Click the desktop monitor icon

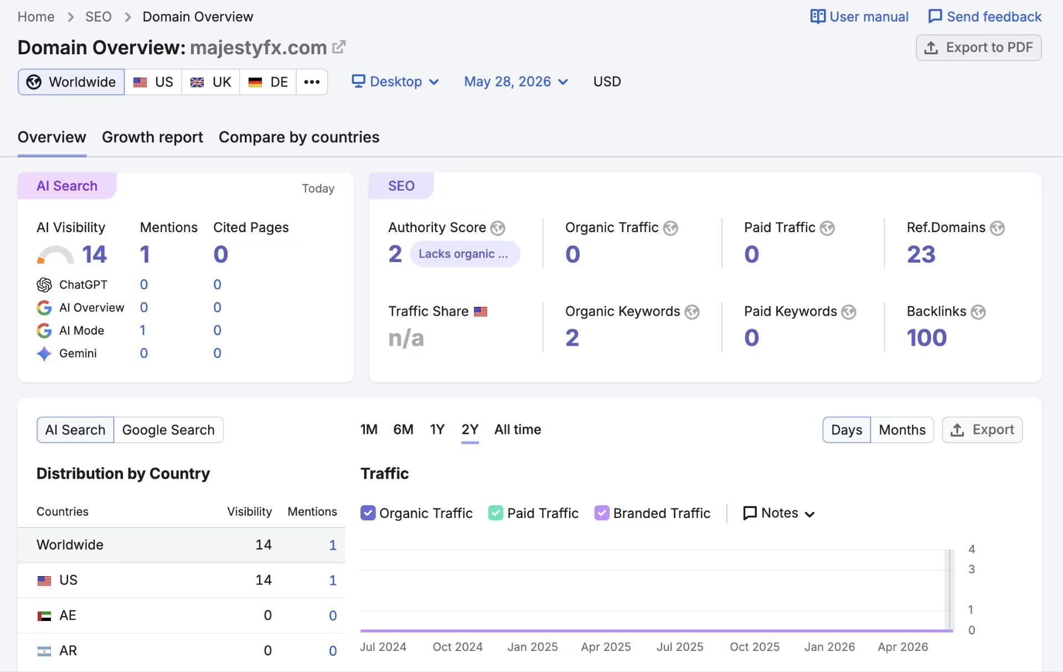tap(358, 81)
